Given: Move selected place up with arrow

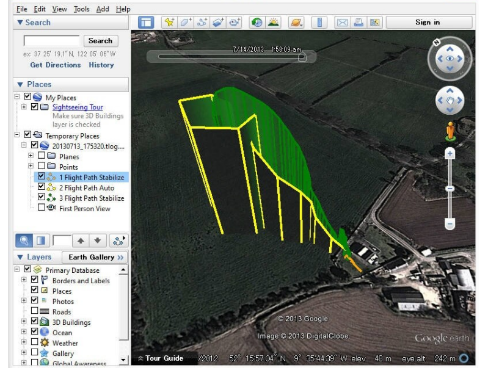Looking at the screenshot, I should coord(81,241).
